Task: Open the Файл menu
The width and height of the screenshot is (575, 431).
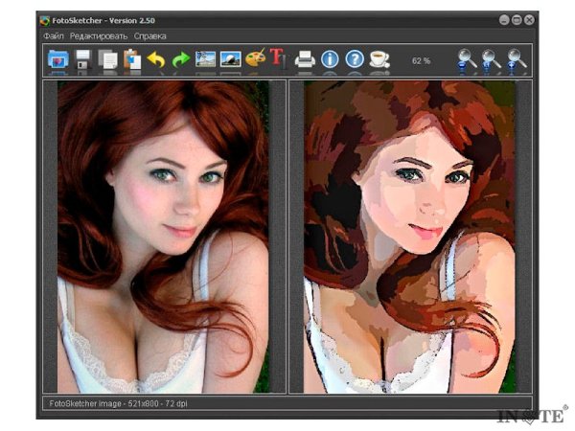Action: [54, 35]
